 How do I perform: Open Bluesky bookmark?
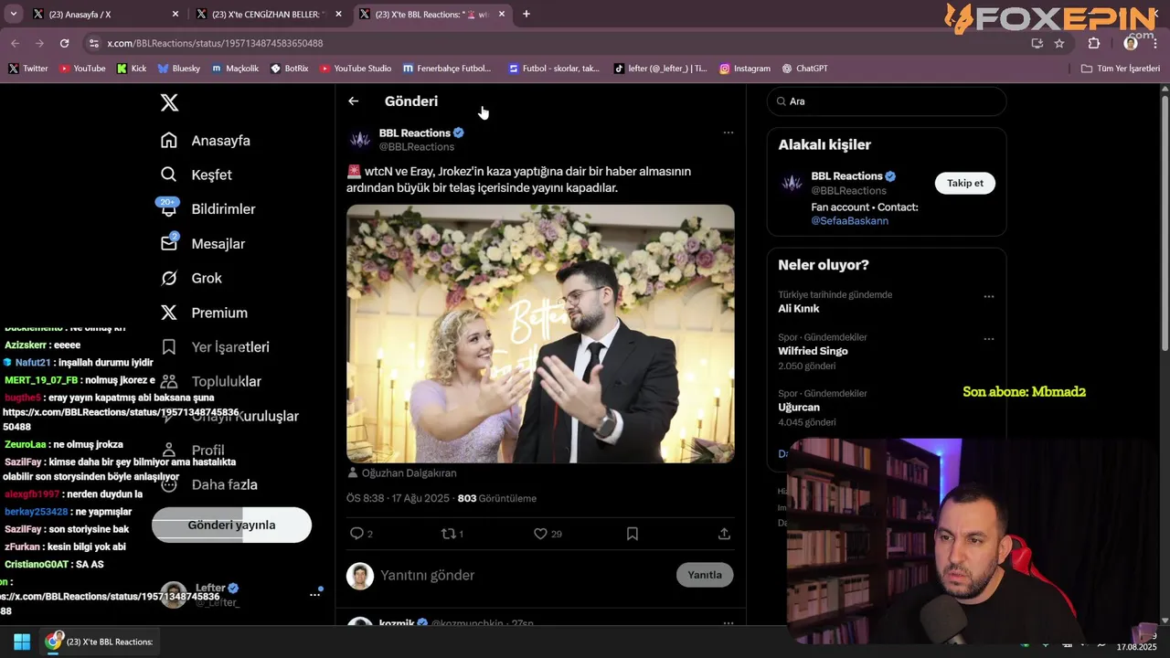click(178, 69)
